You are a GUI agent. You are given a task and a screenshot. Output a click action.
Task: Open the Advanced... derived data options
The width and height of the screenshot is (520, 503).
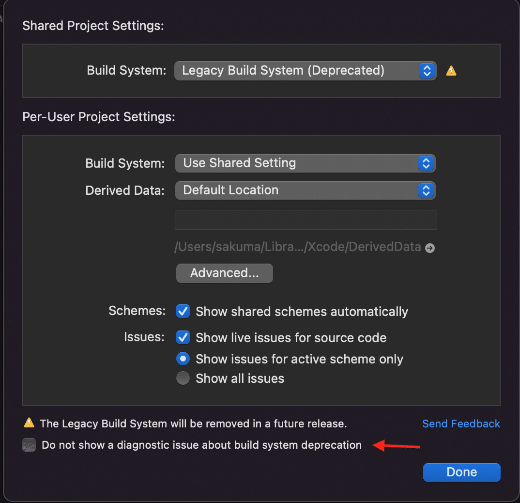coord(225,273)
